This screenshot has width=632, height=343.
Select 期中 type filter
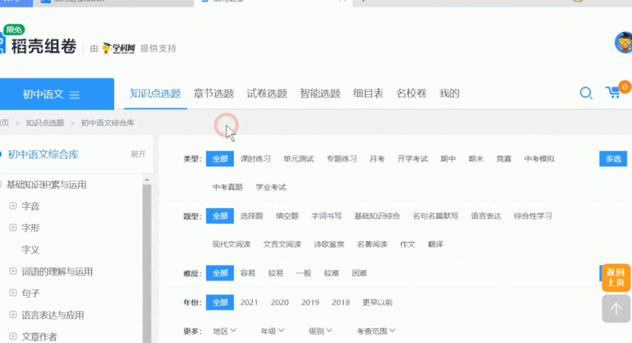(x=448, y=159)
